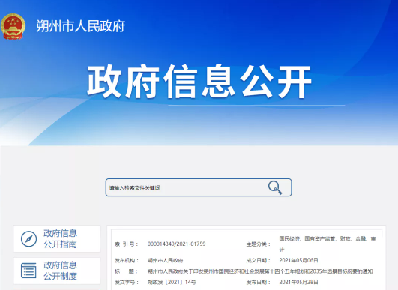
Task: Click publish date 2021年05月28日
Action: click(x=298, y=282)
